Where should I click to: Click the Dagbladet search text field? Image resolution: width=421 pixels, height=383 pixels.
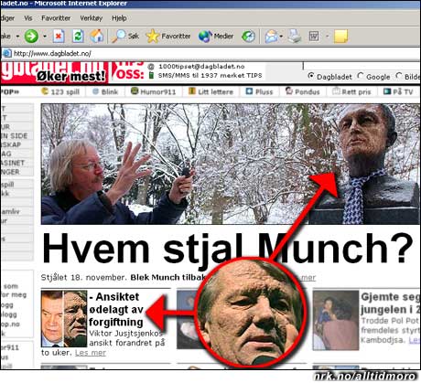362,66
